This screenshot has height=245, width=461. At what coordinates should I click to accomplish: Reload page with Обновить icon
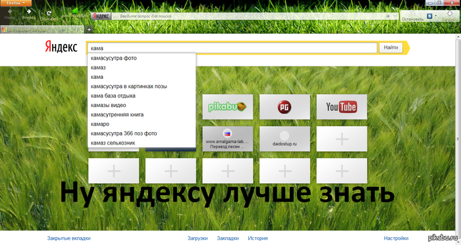click(x=49, y=13)
